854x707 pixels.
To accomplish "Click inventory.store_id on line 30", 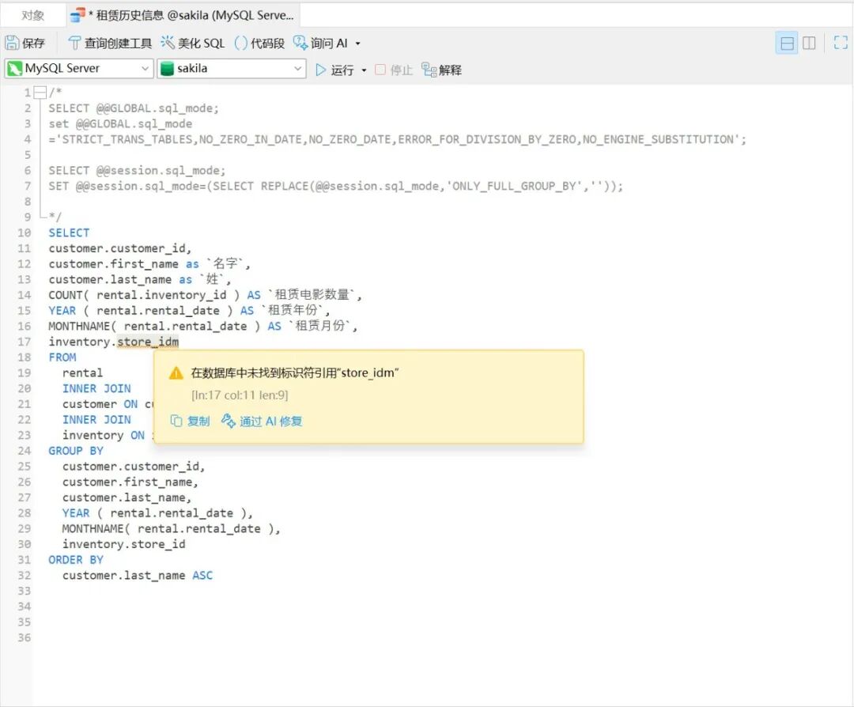I will tap(123, 544).
